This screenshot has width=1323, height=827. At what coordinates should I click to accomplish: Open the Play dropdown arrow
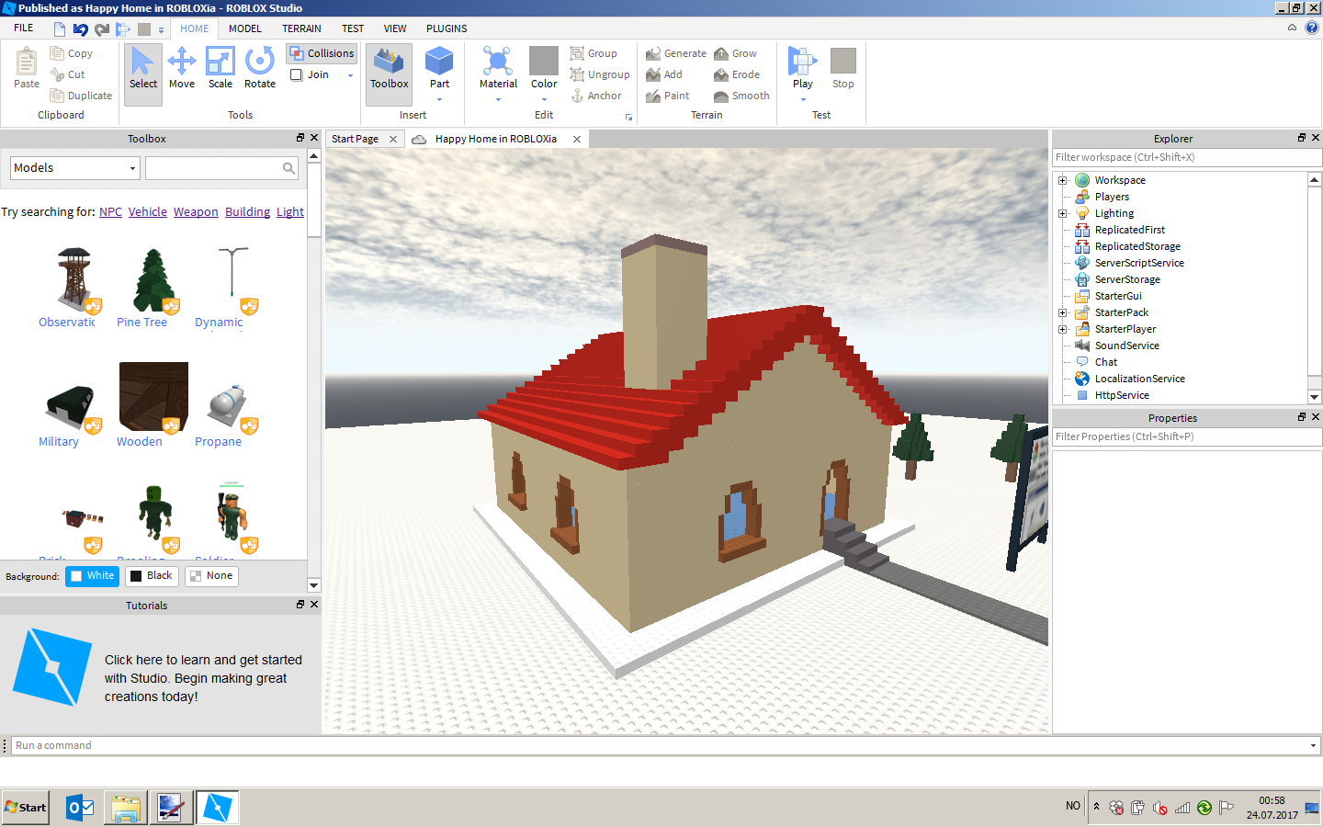(x=803, y=99)
